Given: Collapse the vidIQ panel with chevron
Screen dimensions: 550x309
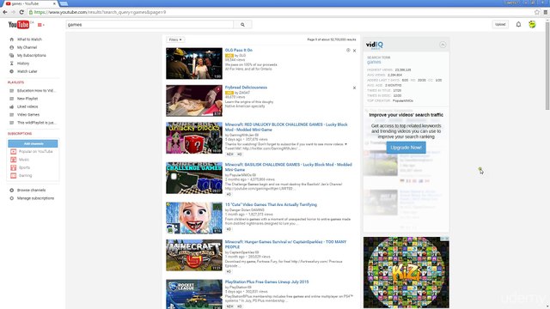Looking at the screenshot, I should pos(443,45).
